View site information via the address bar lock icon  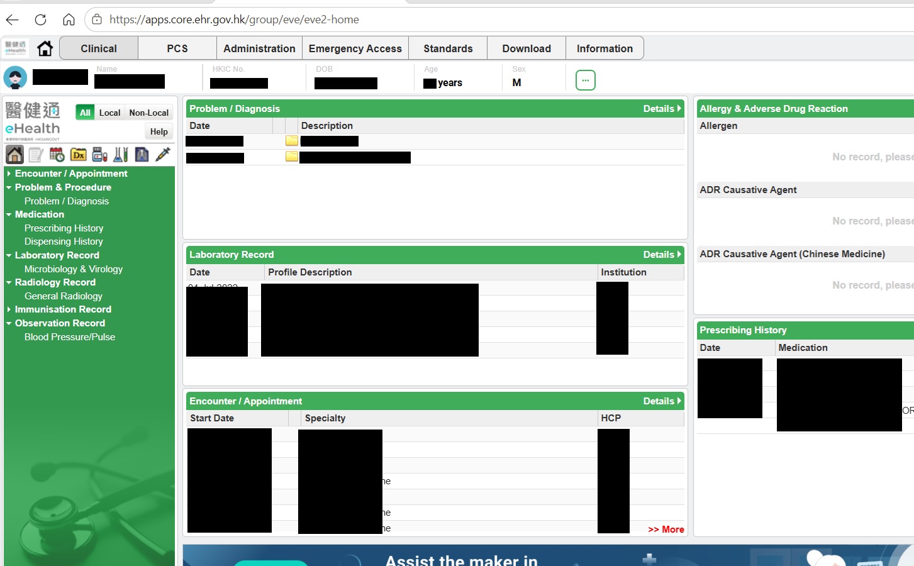[97, 19]
